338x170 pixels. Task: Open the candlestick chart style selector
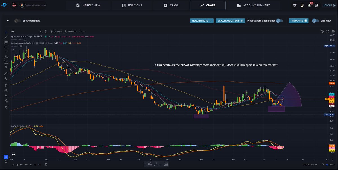click(46, 31)
